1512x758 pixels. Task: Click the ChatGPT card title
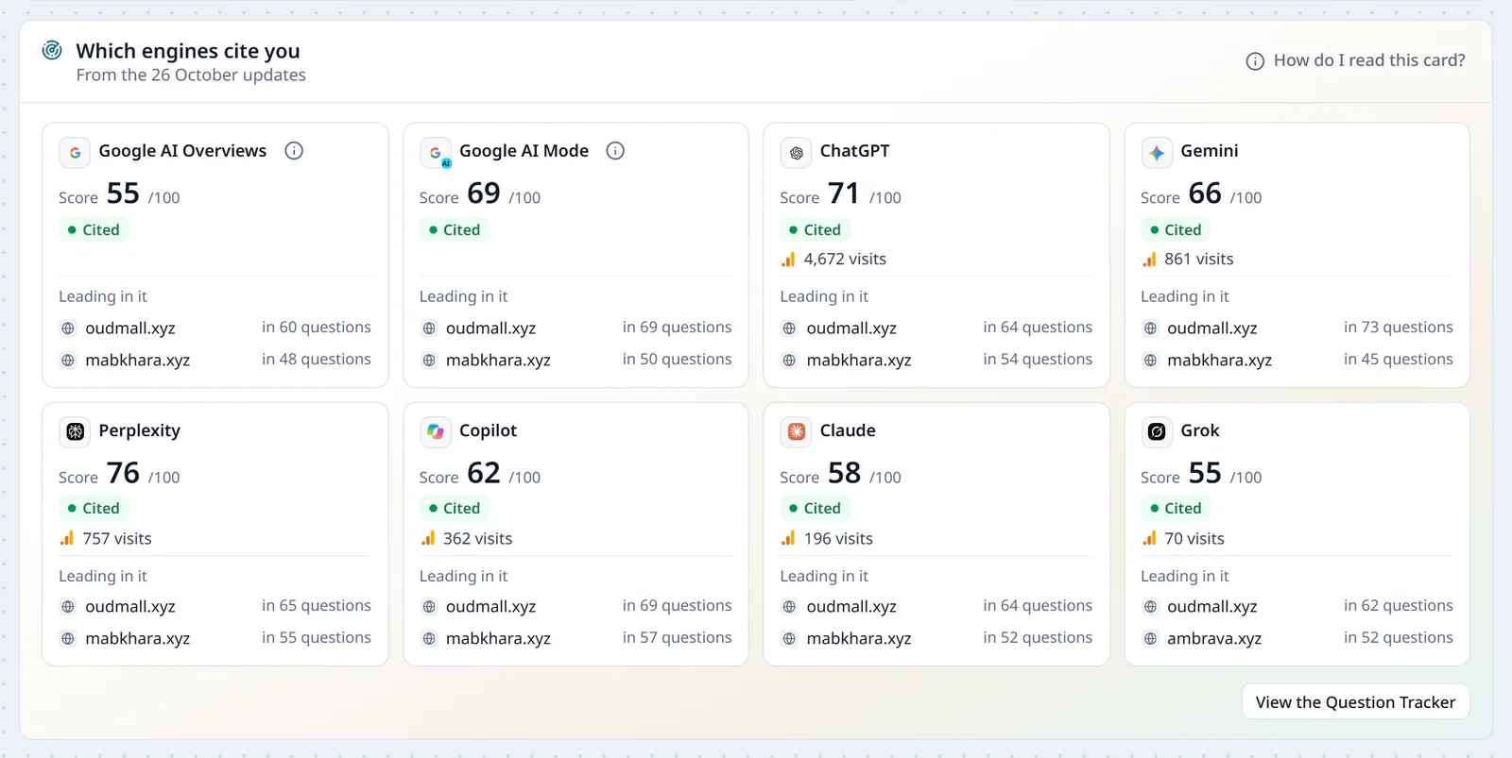coord(854,151)
